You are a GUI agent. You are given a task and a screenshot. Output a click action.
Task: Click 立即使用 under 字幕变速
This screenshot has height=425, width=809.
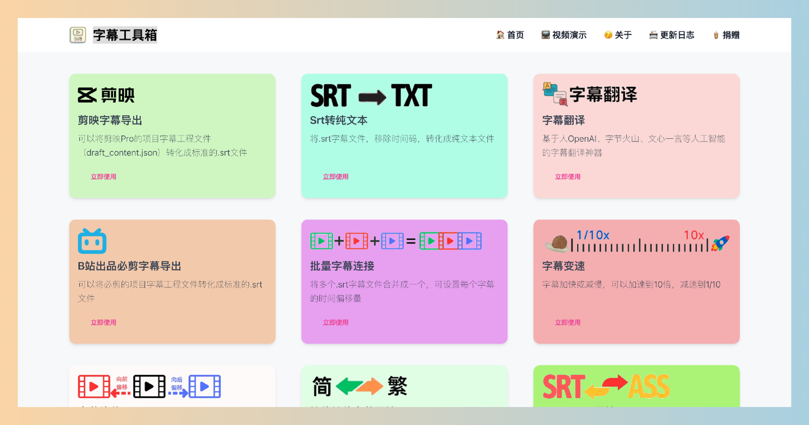pyautogui.click(x=567, y=323)
